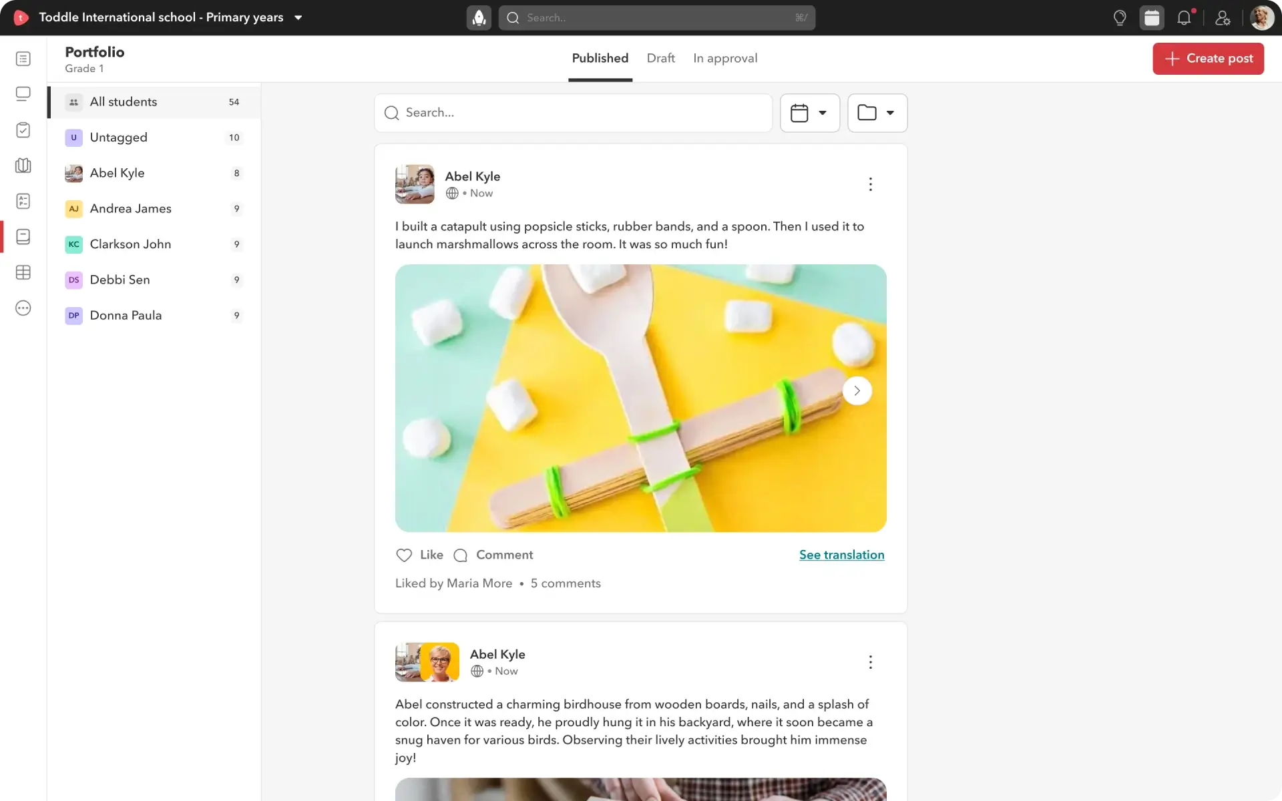
Task: Click the portfolio Search input field
Action: point(574,113)
